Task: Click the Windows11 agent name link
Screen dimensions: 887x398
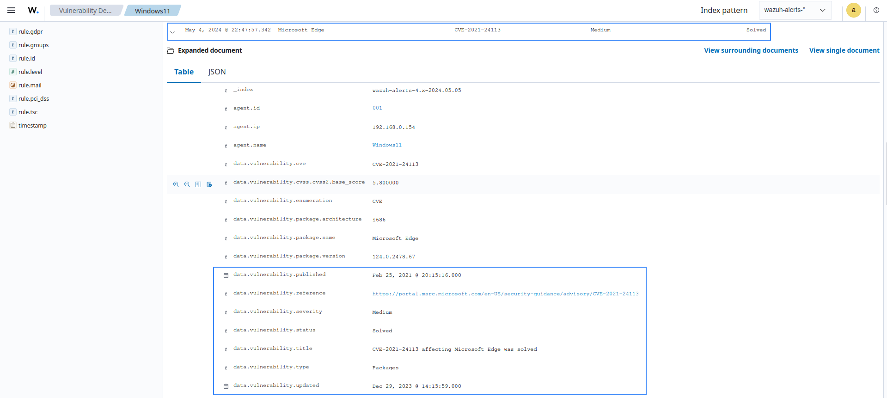Action: click(x=387, y=145)
